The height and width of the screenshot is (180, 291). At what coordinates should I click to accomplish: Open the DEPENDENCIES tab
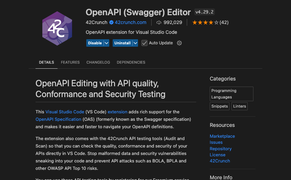[x=131, y=62]
